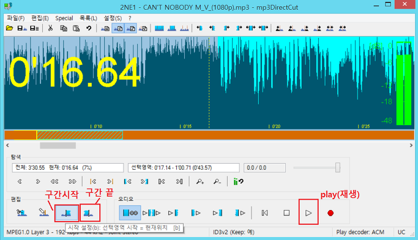Undo last edit with the curved arrow
Screen dimensions: 418x240
point(89,28)
